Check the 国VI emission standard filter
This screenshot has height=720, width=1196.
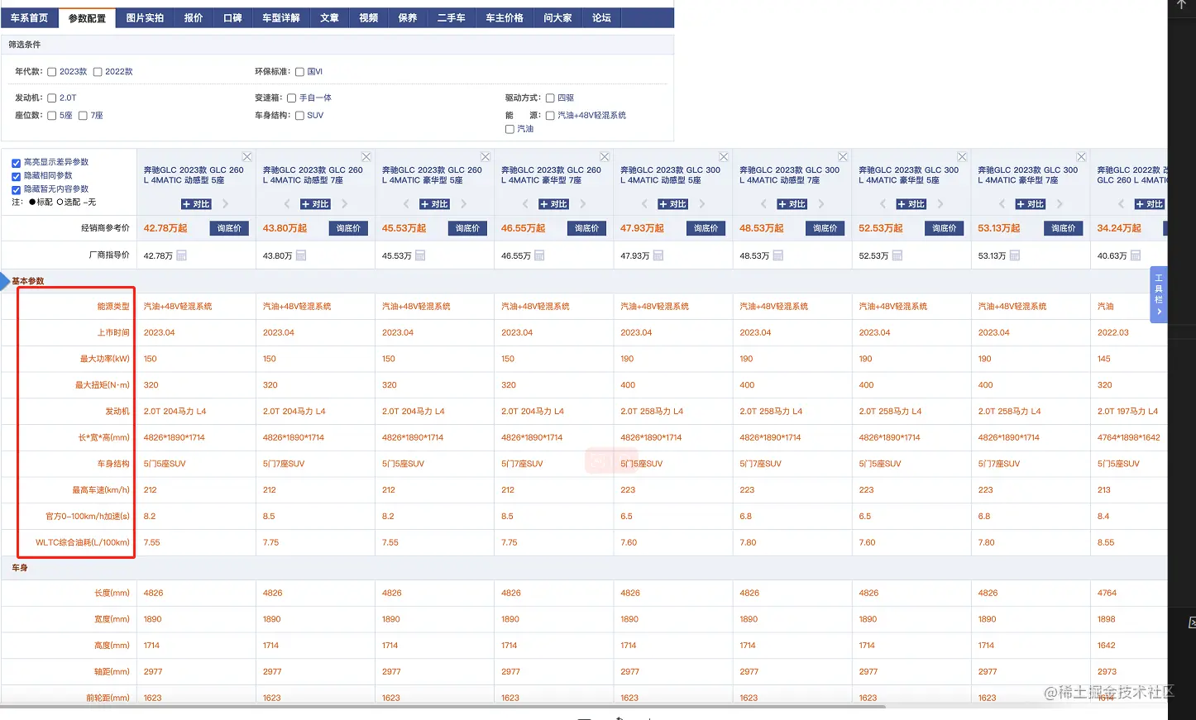(x=299, y=72)
